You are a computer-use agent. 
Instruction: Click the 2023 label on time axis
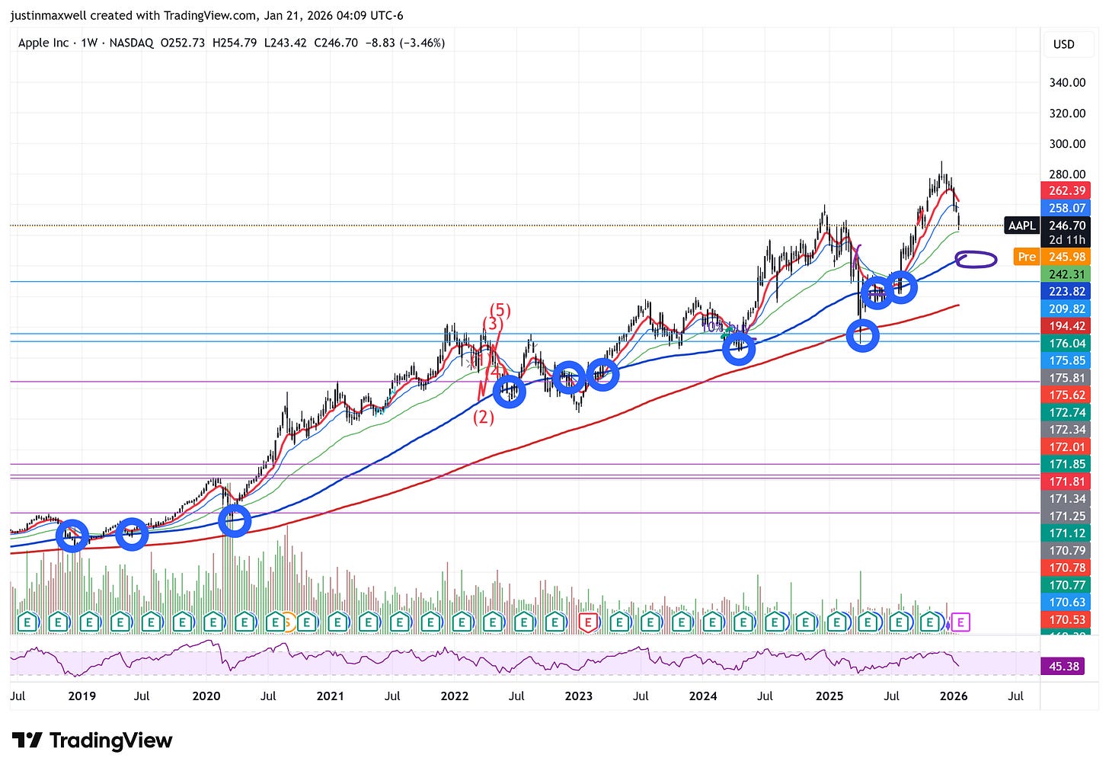tap(578, 696)
